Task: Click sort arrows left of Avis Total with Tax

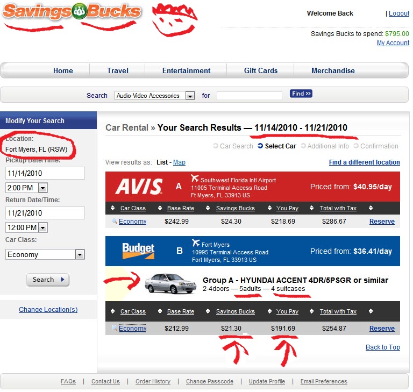Action: pyautogui.click(x=311, y=208)
